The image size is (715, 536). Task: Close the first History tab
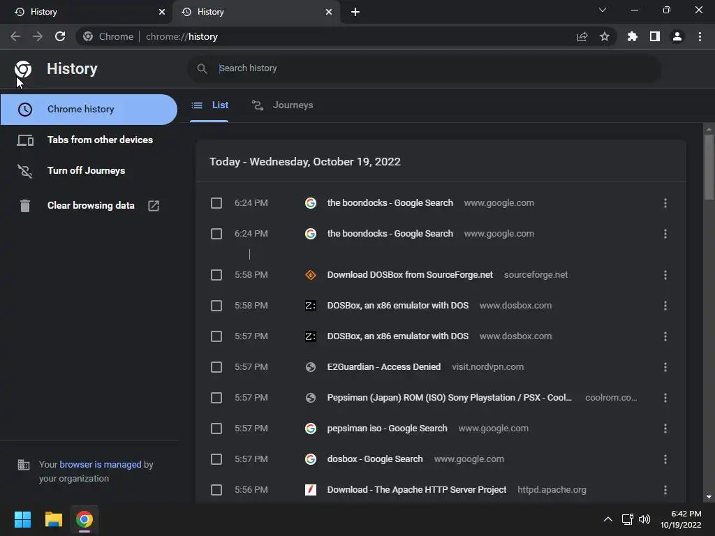162,12
